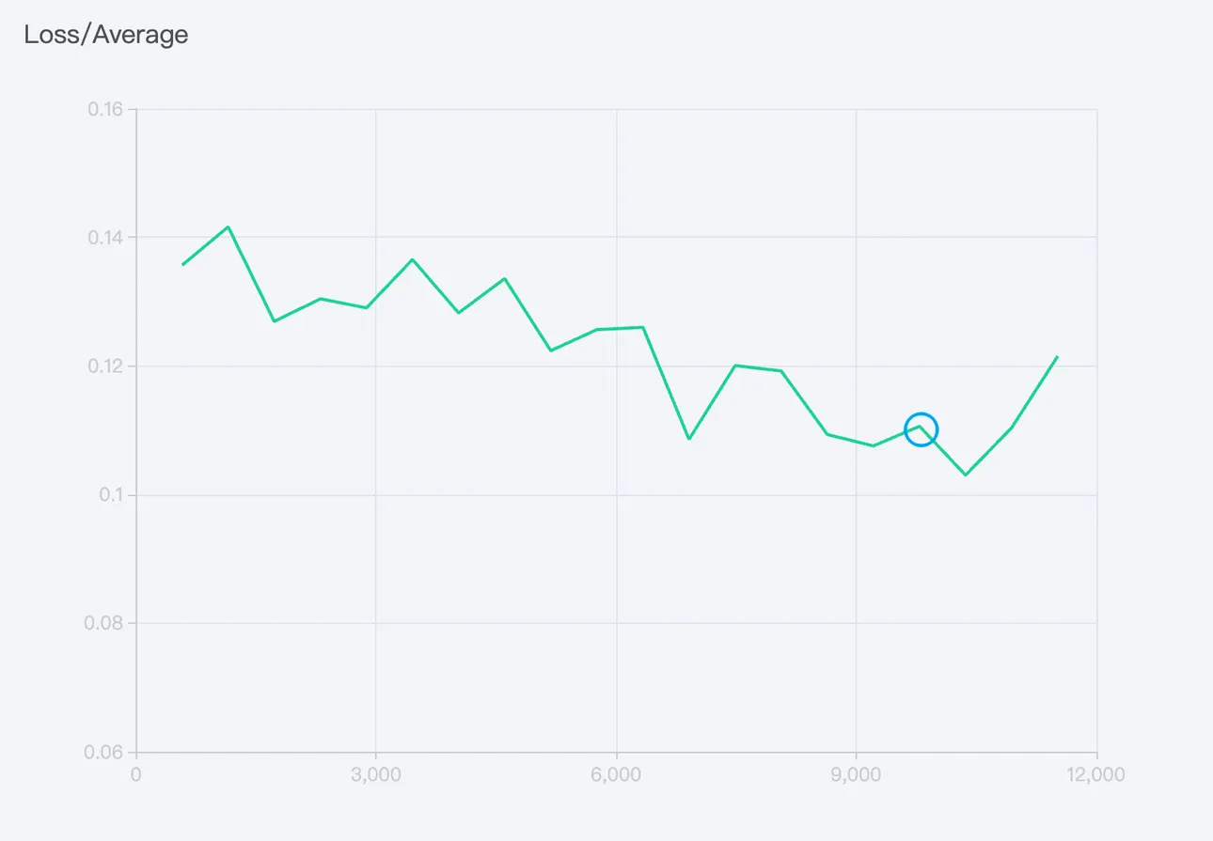The image size is (1213, 841).
Task: Click the 0 label on the x-axis
Action: pyautogui.click(x=136, y=775)
